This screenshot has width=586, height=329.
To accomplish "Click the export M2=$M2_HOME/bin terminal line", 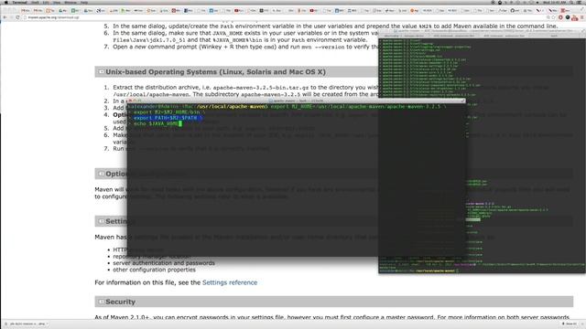I will [169, 112].
